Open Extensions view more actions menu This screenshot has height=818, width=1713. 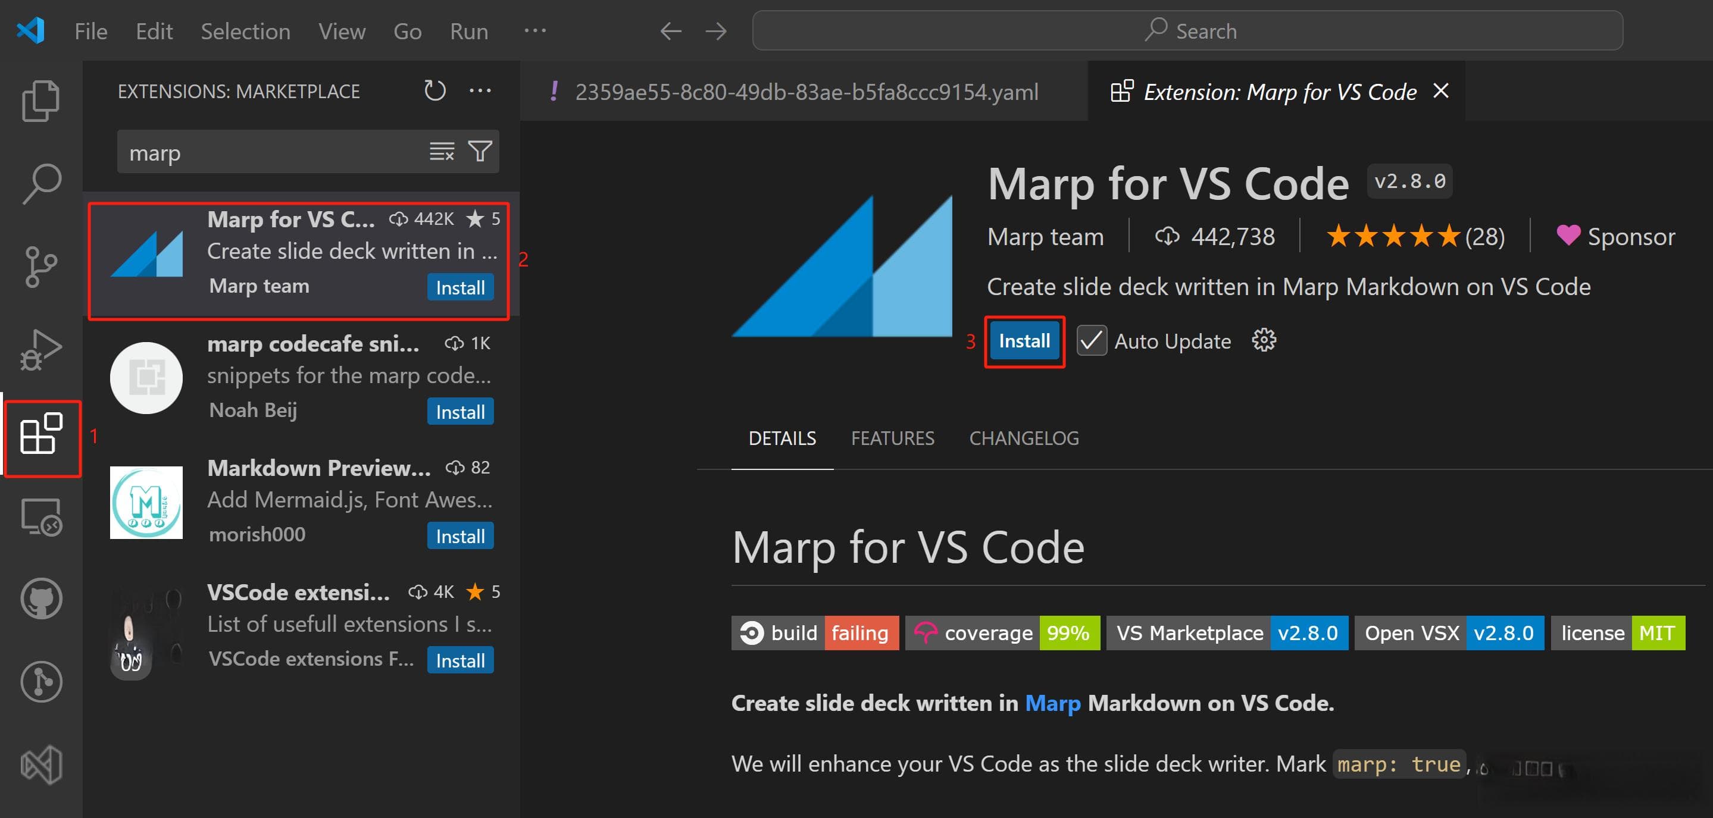pyautogui.click(x=480, y=90)
